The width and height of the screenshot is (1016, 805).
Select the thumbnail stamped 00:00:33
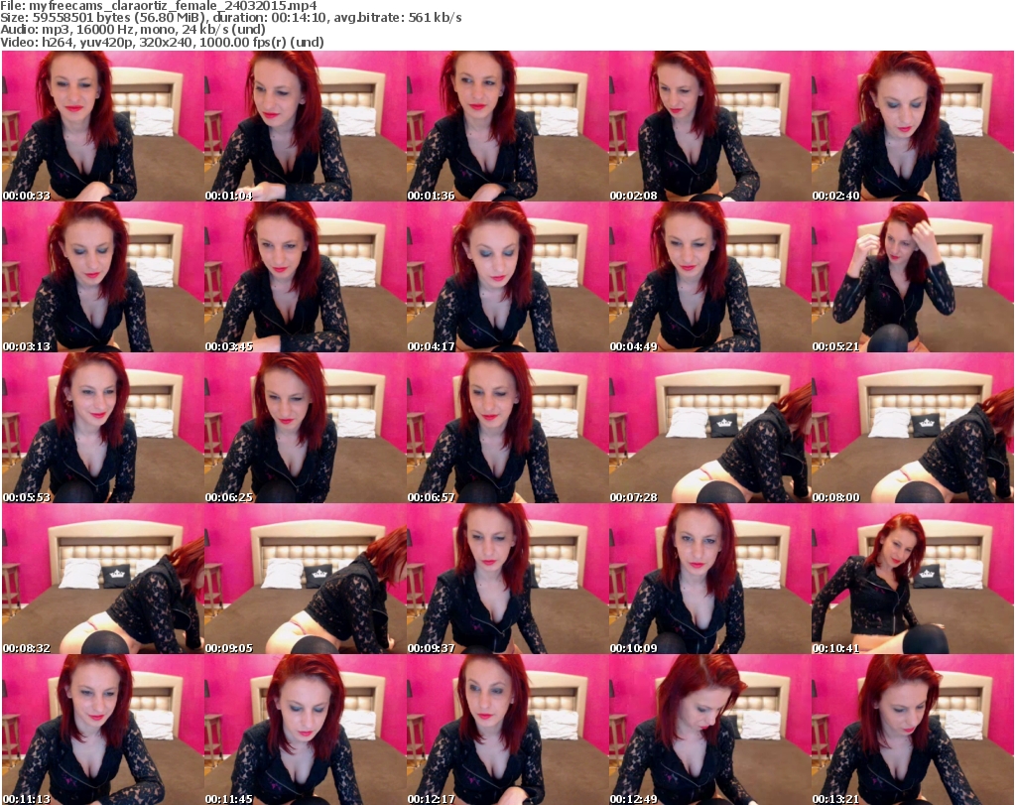103,126
